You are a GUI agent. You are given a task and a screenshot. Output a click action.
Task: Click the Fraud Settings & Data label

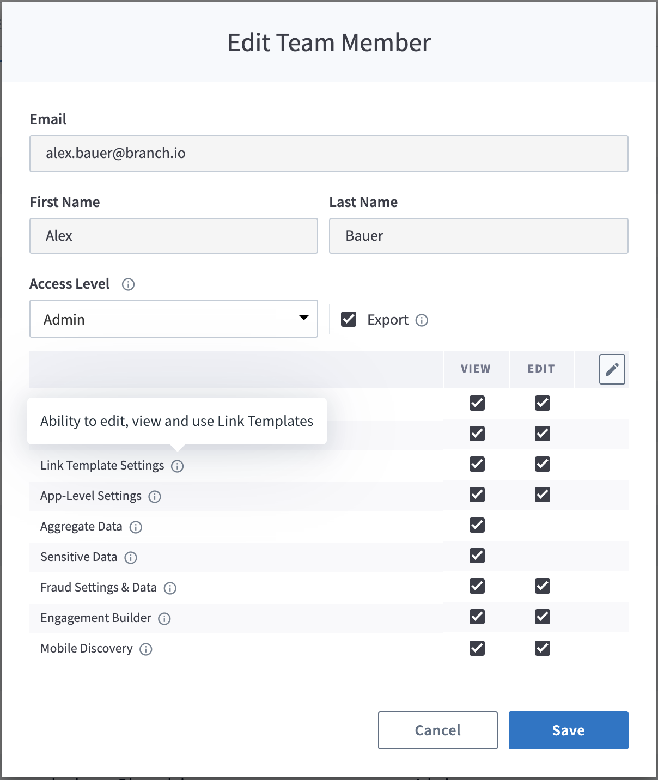pos(99,587)
